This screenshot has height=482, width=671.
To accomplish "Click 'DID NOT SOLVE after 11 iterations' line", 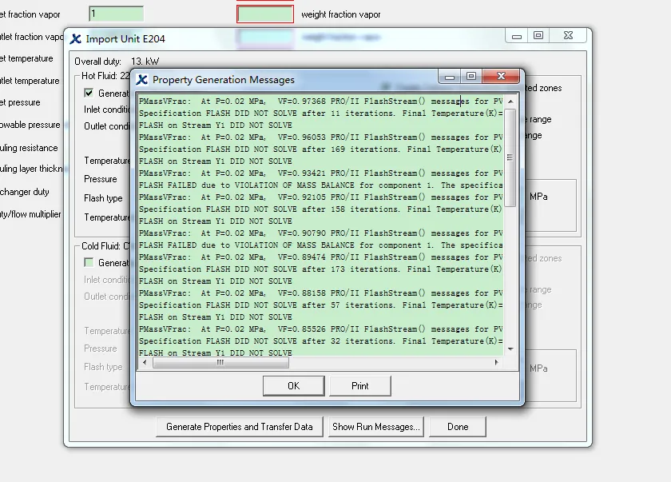I will pyautogui.click(x=320, y=114).
